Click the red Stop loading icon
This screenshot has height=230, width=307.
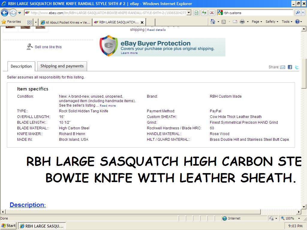pyautogui.click(x=212, y=13)
